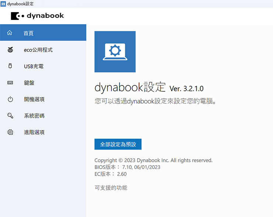This screenshot has height=217, width=273.
Task: Click the gear icon for advanced options
Action: point(10,132)
